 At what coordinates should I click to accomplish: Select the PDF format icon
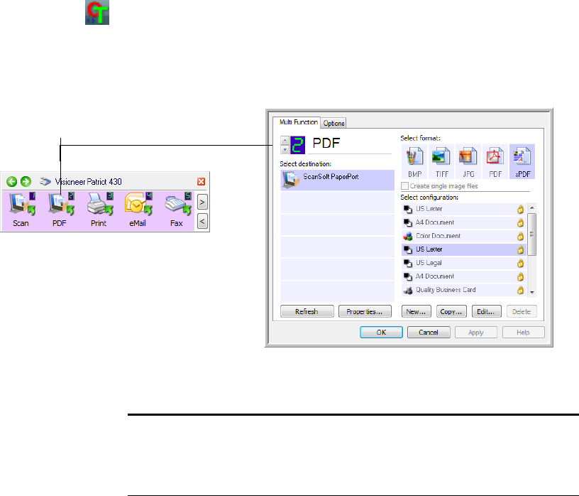[495, 162]
